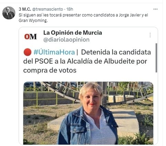This screenshot has width=166, height=146.
Task: Open the tweet's three-dot more menu
Action: point(155,9)
